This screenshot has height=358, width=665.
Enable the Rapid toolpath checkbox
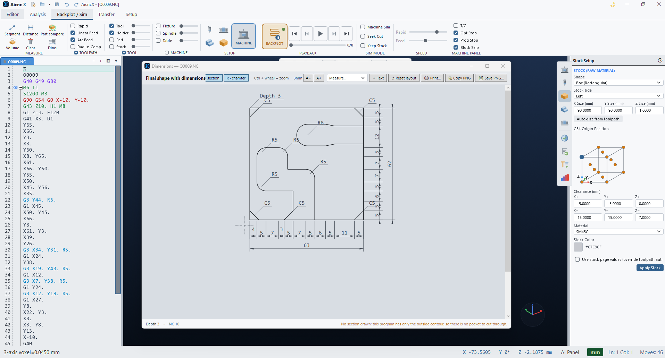(73, 26)
